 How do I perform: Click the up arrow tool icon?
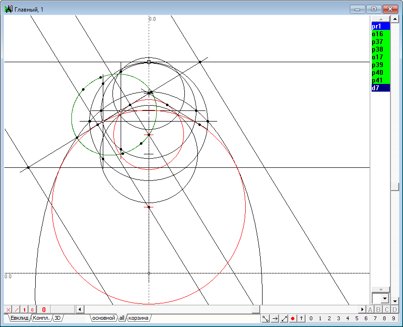pos(301,318)
